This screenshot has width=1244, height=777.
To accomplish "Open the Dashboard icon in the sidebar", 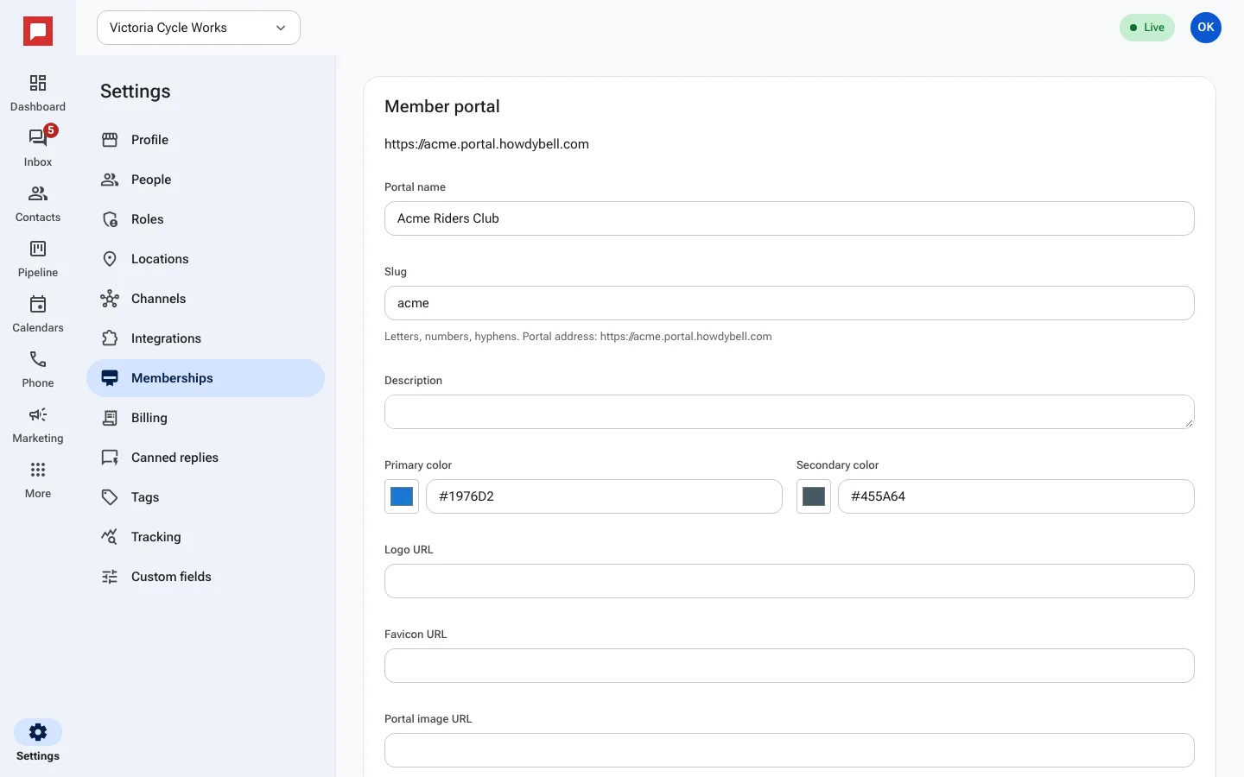I will click(x=38, y=83).
